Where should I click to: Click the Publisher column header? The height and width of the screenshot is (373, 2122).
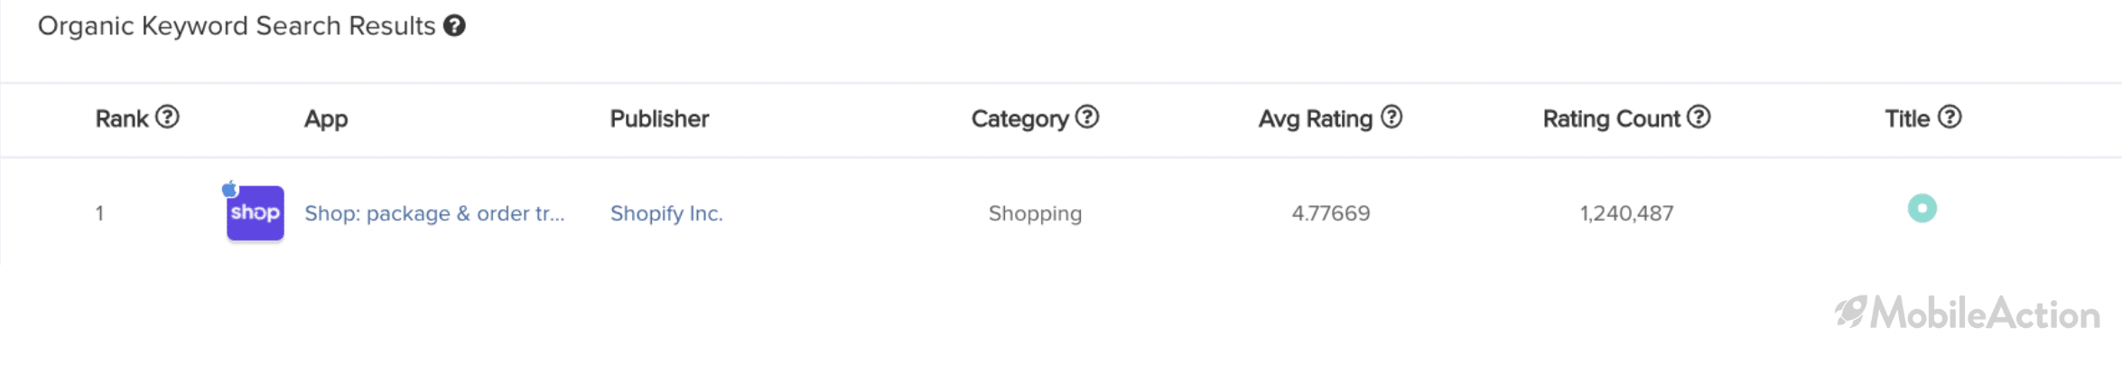tap(659, 119)
